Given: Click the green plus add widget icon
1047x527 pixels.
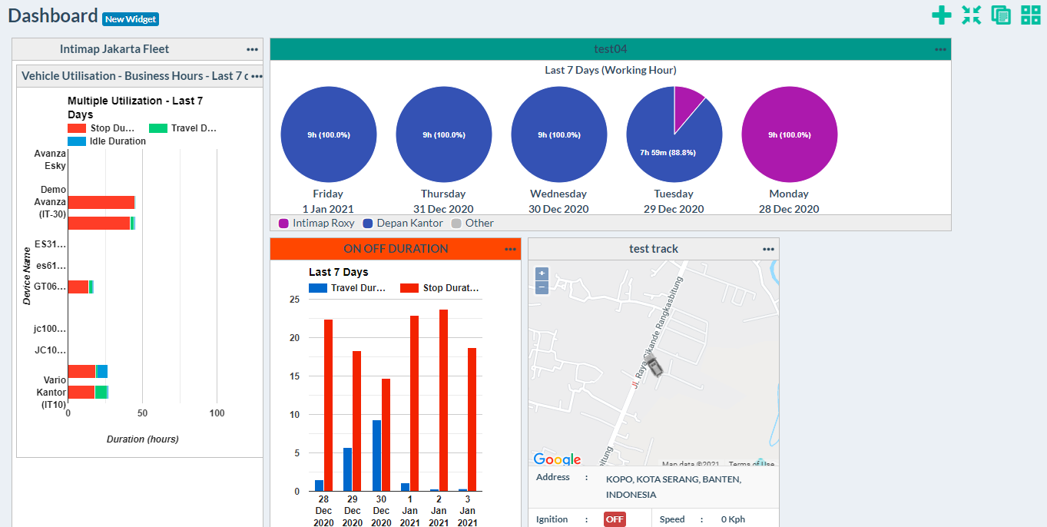Looking at the screenshot, I should pos(941,15).
